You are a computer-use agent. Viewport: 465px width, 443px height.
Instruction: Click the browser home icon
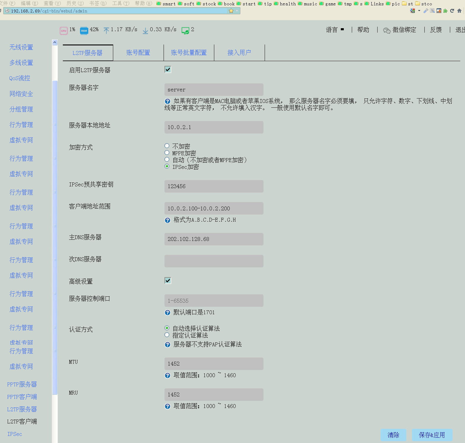coord(459,11)
